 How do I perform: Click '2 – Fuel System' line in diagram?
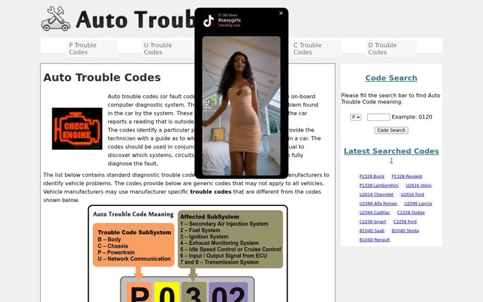coord(200,230)
